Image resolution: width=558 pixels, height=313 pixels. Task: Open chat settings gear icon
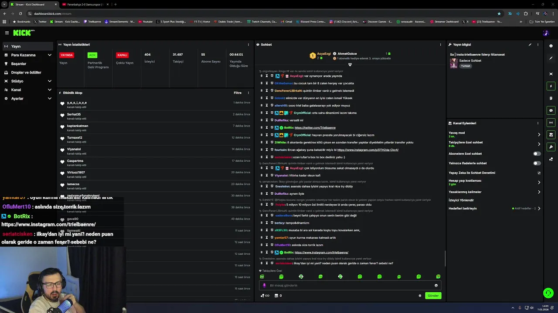(420, 296)
